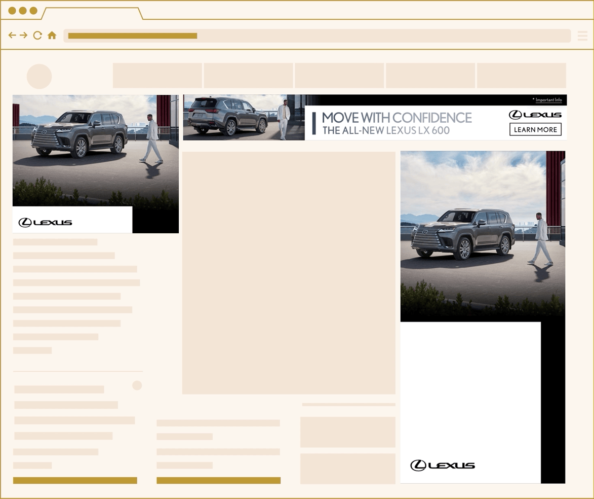Click the Lexus logo in banner ad
The height and width of the screenshot is (499, 594).
point(535,115)
